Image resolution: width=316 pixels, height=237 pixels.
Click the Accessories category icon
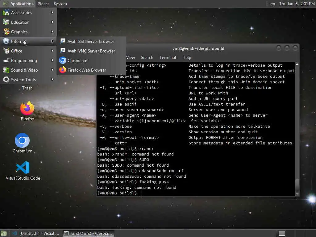coord(6,12)
